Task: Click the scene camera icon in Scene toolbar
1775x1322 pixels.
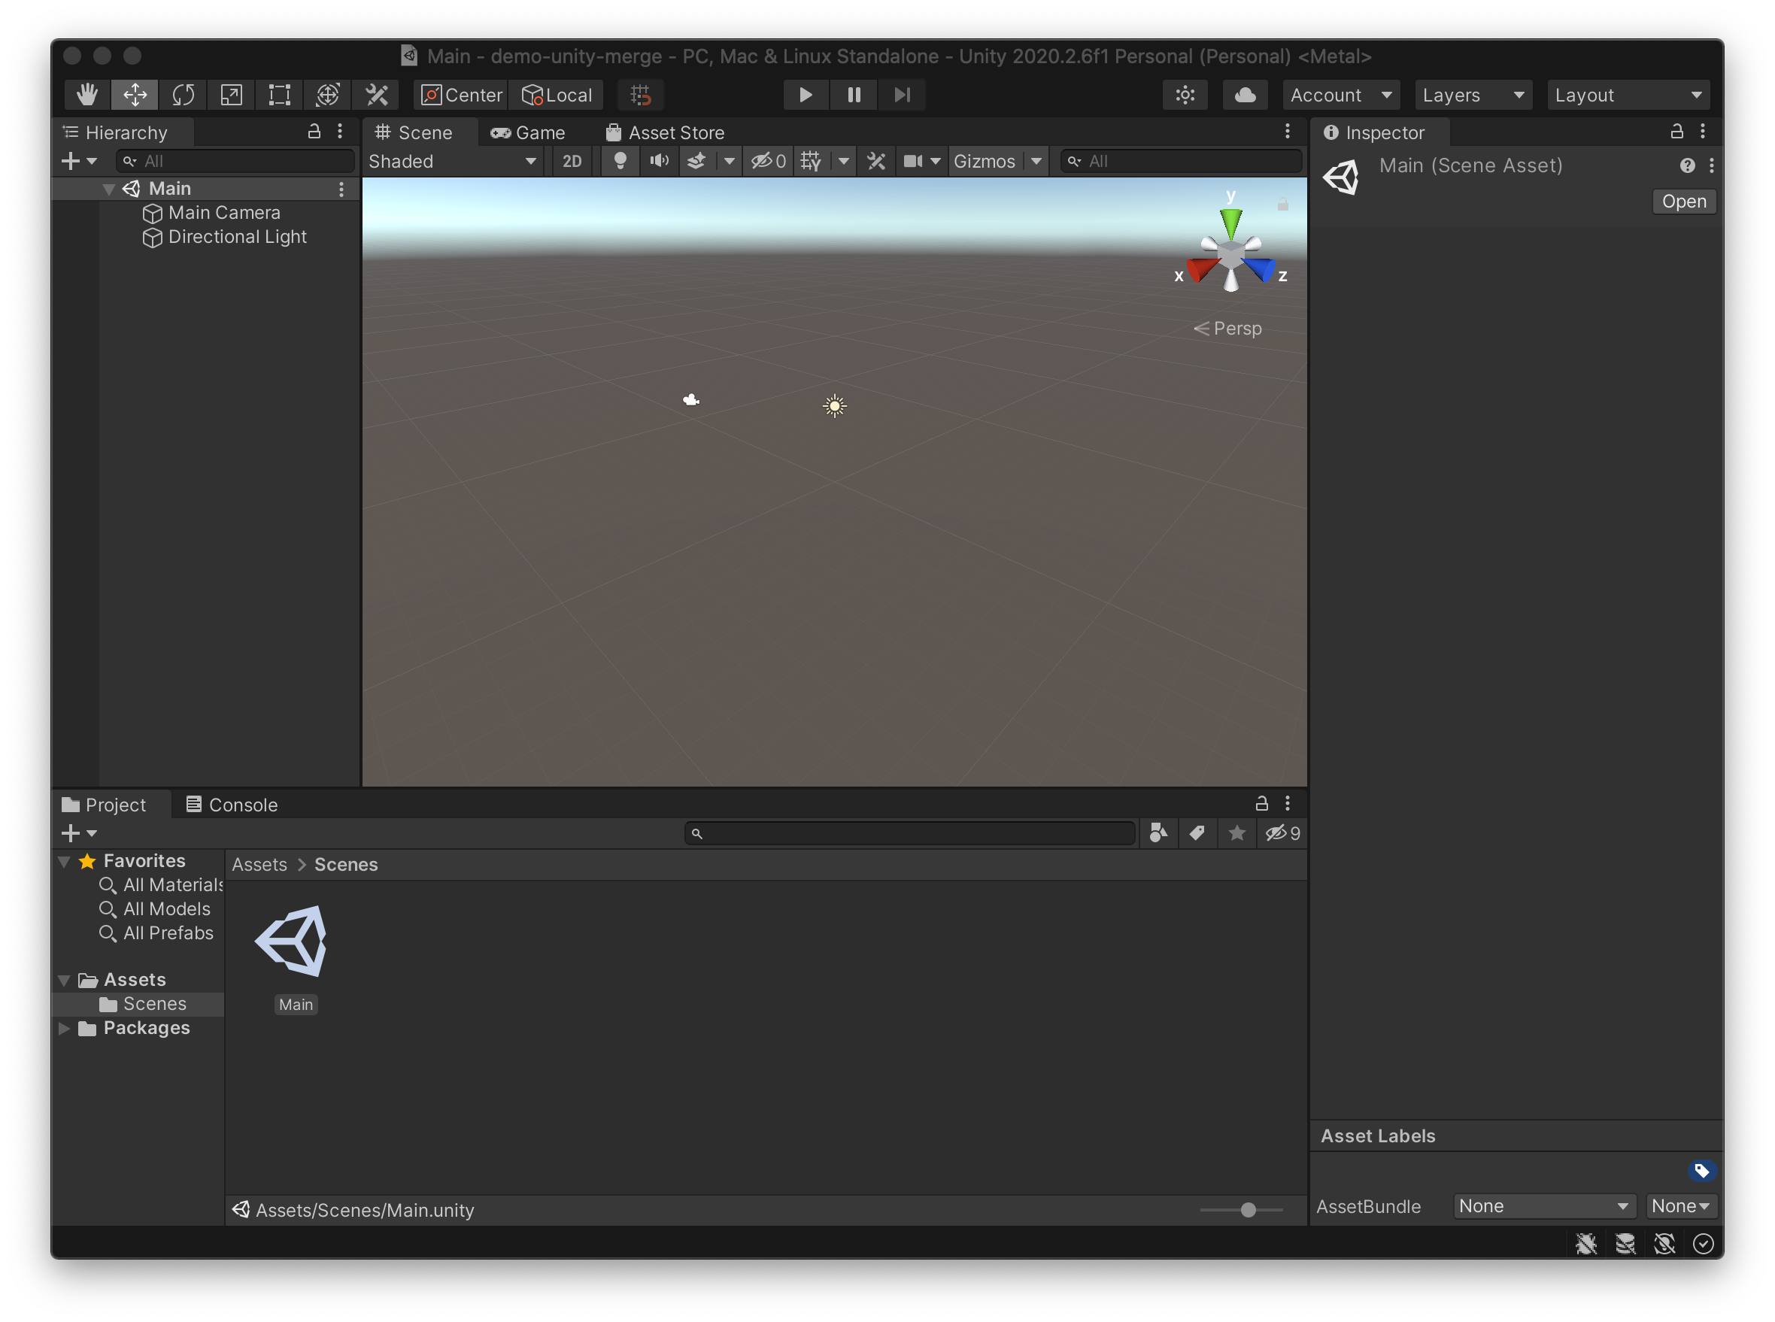Action: (914, 161)
